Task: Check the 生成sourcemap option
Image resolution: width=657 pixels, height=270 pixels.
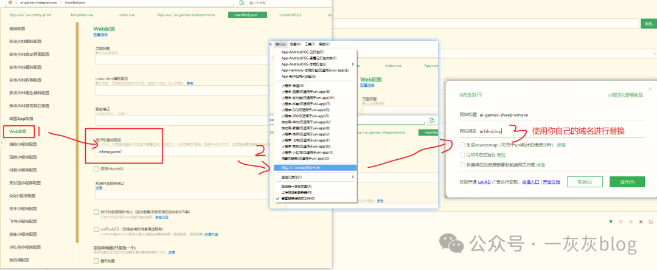Action: (x=462, y=145)
